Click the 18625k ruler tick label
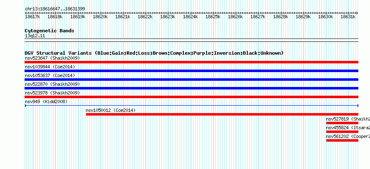Screen dimensions: 370x169 [x=213, y=17]
